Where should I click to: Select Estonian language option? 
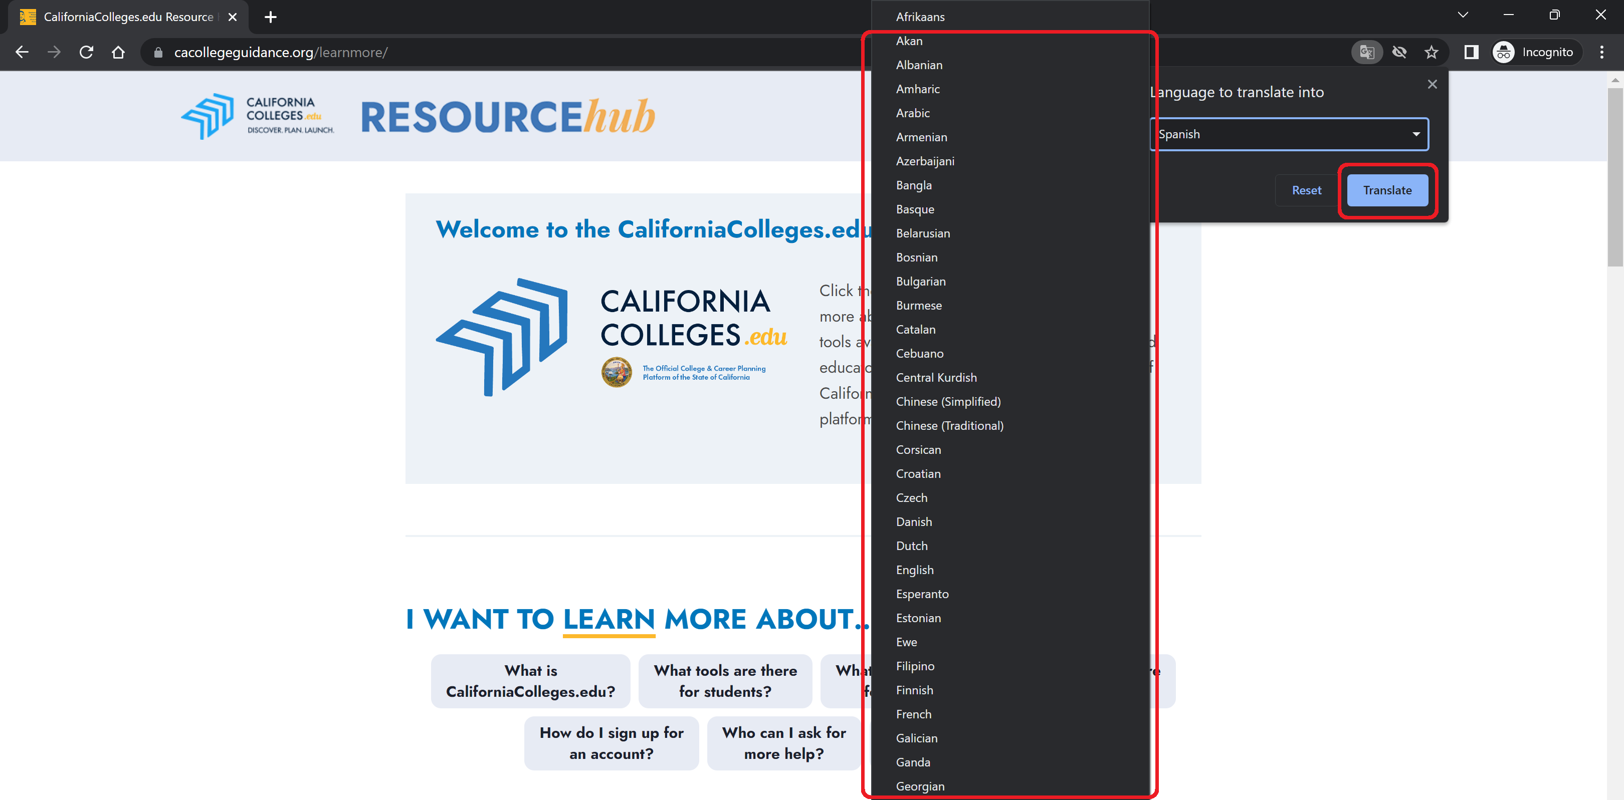pos(1010,618)
